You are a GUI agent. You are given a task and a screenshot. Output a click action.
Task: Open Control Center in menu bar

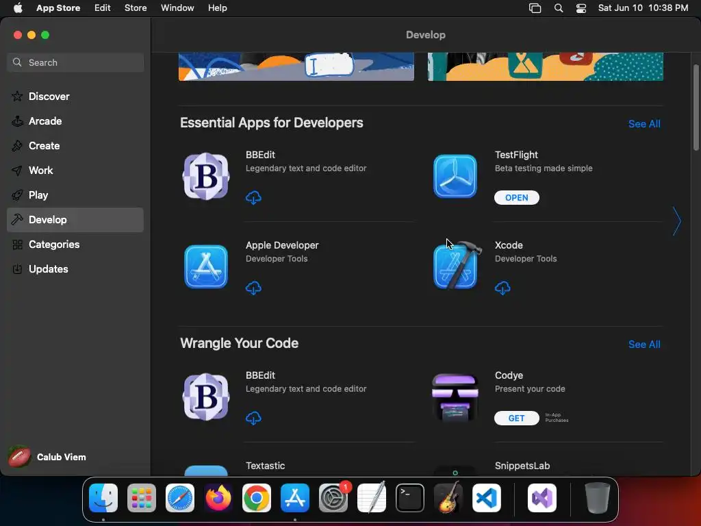(581, 8)
